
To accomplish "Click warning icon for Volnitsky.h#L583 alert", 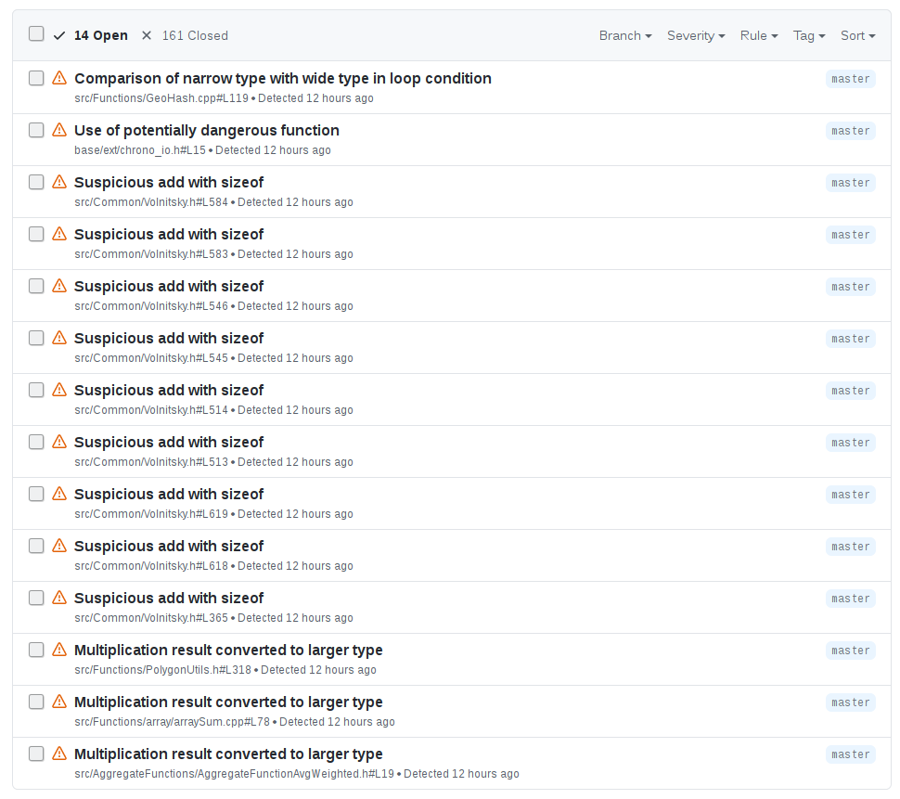I will pyautogui.click(x=59, y=234).
